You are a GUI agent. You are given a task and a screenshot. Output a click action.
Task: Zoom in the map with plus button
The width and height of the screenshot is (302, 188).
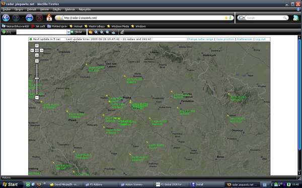point(37,61)
